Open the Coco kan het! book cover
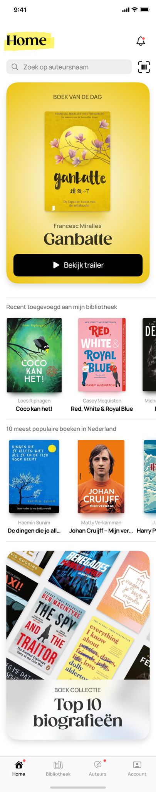Viewport: 156px width, 792px height. (x=34, y=355)
